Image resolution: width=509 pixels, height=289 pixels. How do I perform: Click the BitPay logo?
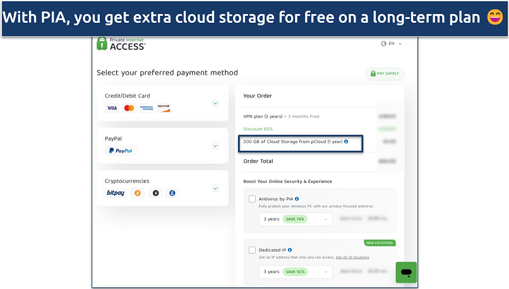pos(115,193)
